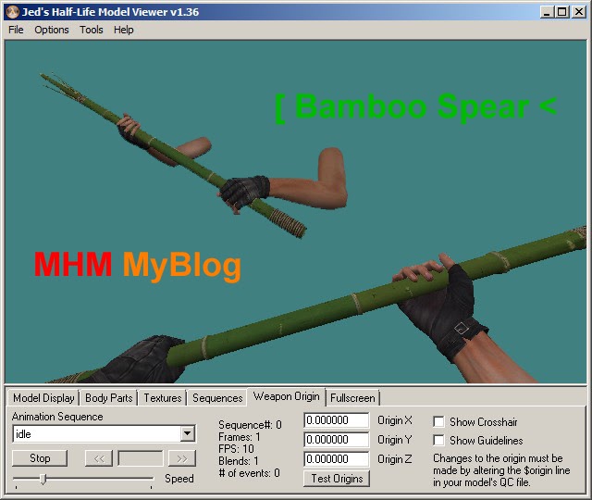Close the Model Viewer window
The height and width of the screenshot is (500, 592).
[579, 12]
